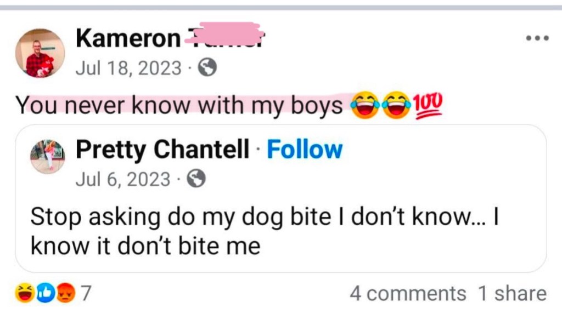Image resolution: width=562 pixels, height=309 pixels.
Task: Click Pretty Chantell's profile picture
Action: (47, 156)
